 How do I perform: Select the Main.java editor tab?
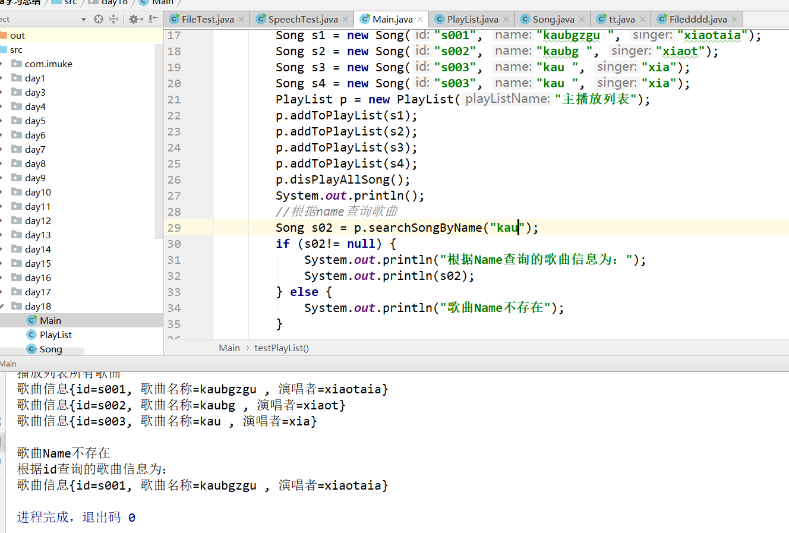392,19
